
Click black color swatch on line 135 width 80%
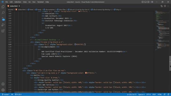pos(114,82)
